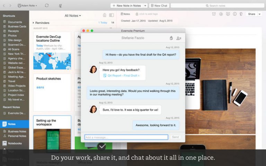Click the note list view options icon

coord(111,15)
